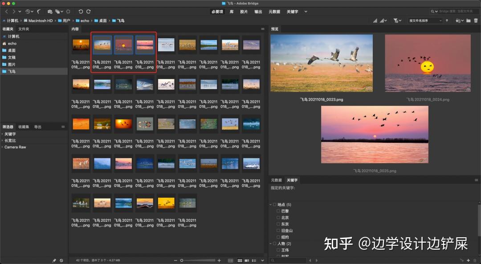The image size is (481, 264).
Task: Click the boomerang Return to Photoshop icon
Action: tap(39, 12)
